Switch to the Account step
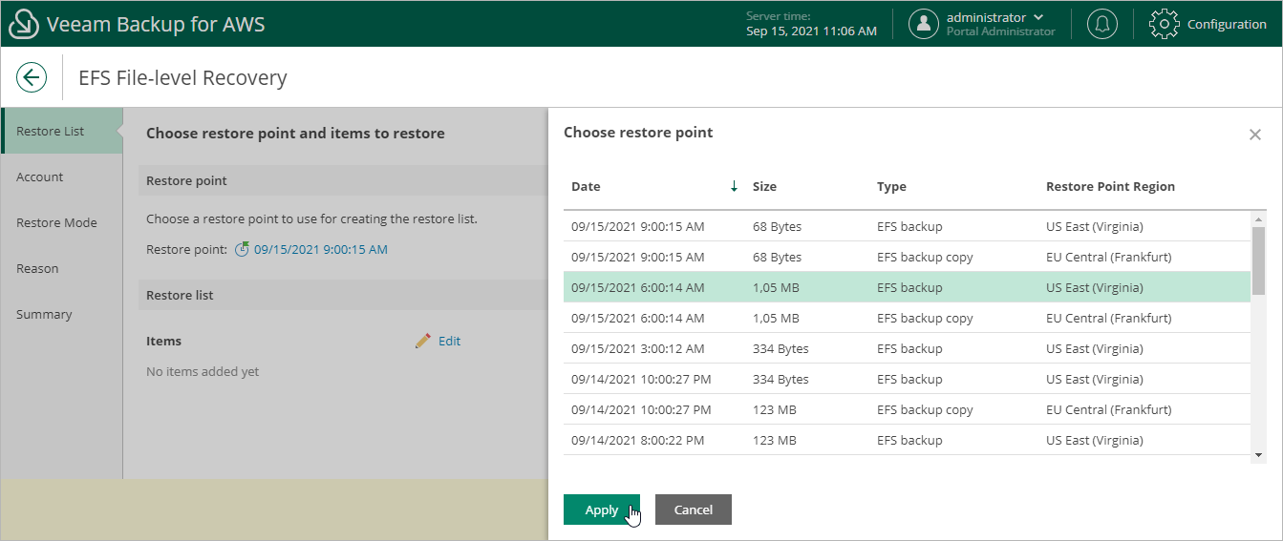 tap(40, 177)
